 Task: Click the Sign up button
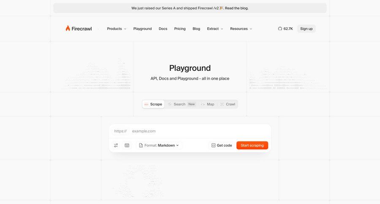click(306, 29)
